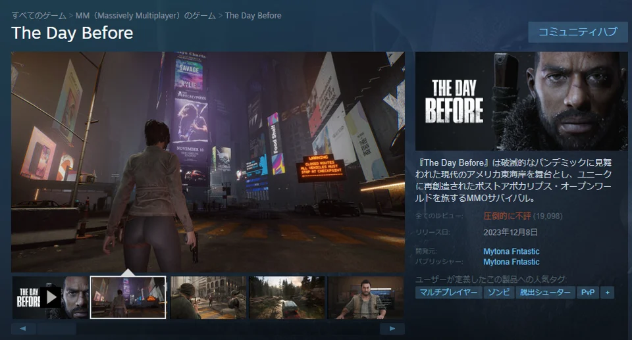Image resolution: width=632 pixels, height=340 pixels.
Task: Select the マルチプレイヤー tag
Action: (x=448, y=293)
